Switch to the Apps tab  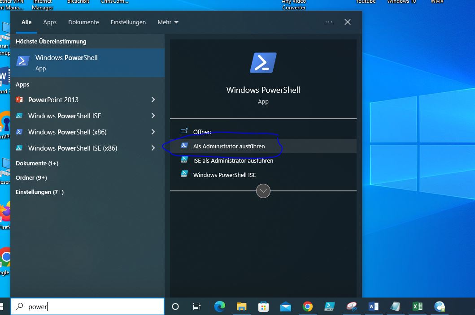50,22
